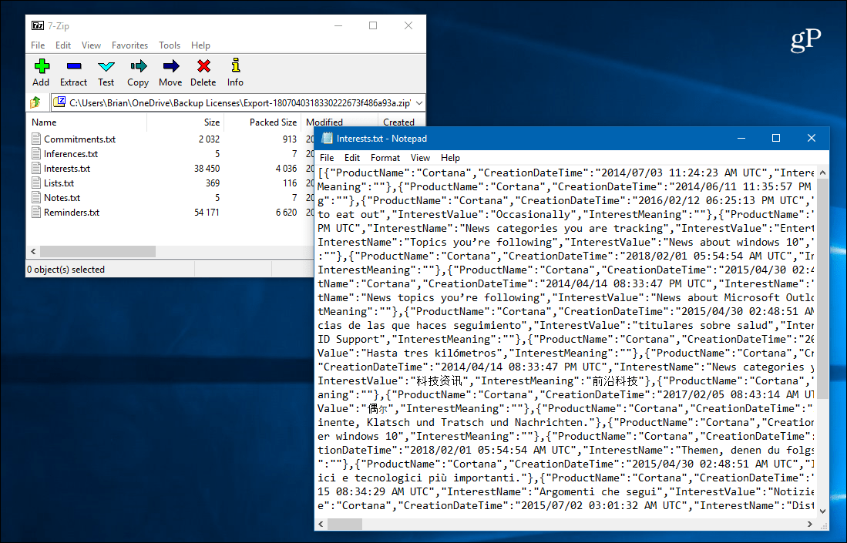The height and width of the screenshot is (543, 847).
Task: Select the Notes.txt file name
Action: [x=62, y=197]
